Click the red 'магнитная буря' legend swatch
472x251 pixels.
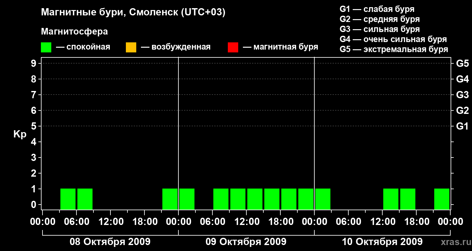(x=233, y=47)
